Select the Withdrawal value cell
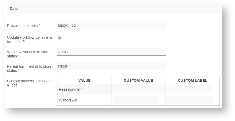The image size is (235, 121). pos(68,100)
